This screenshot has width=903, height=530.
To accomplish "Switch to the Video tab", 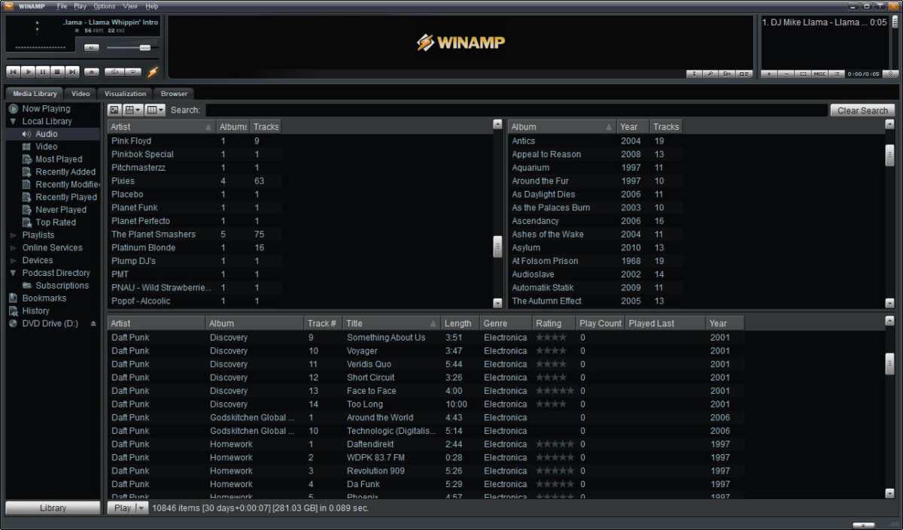I will coord(81,93).
